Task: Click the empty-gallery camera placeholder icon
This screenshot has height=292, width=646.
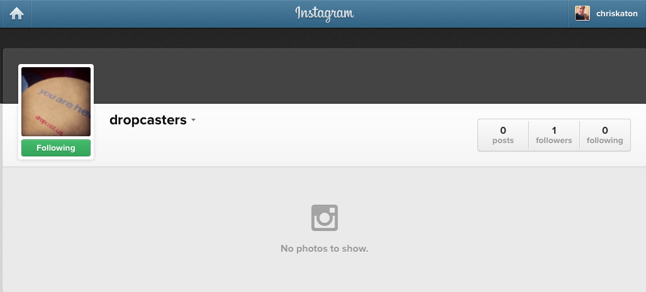Action: click(x=324, y=217)
